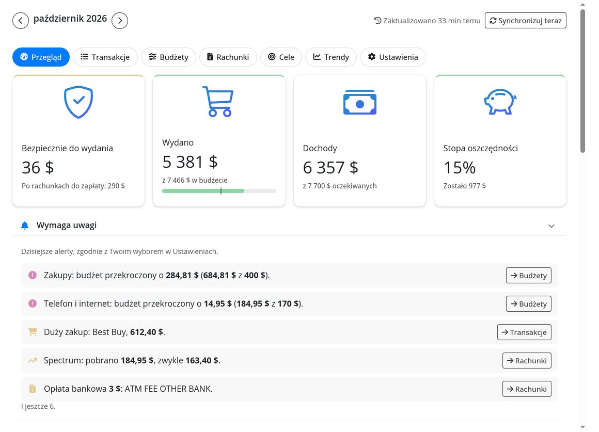The height and width of the screenshot is (432, 599).
Task: Open Rachunki from the Spectrum alert
Action: tap(527, 361)
